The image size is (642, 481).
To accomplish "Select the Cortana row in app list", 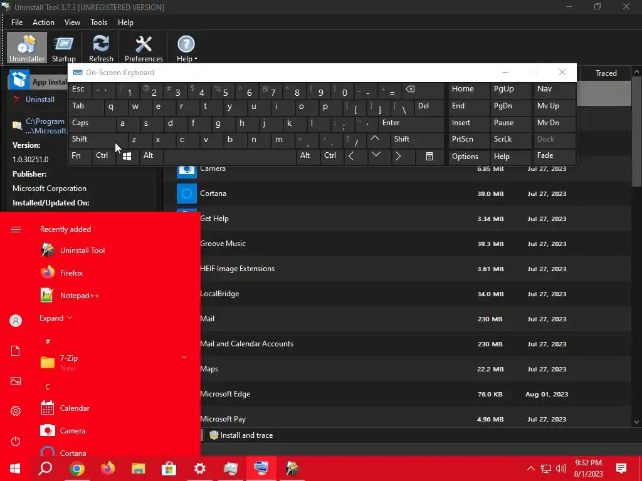I will pyautogui.click(x=397, y=194).
